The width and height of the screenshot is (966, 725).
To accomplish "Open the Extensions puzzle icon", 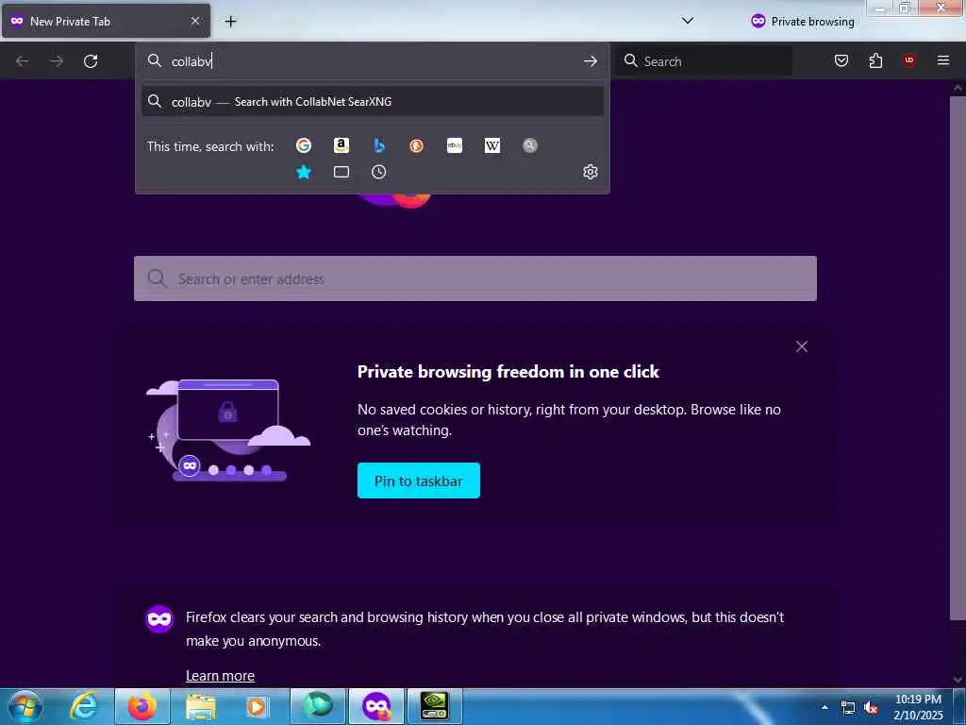I will (875, 60).
